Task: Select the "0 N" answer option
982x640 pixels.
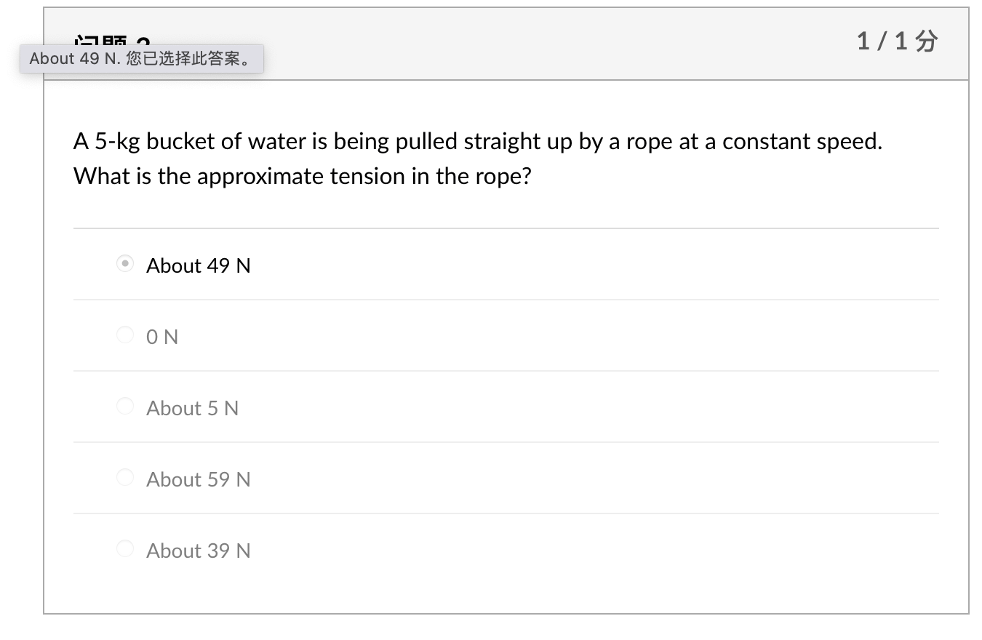Action: click(124, 335)
